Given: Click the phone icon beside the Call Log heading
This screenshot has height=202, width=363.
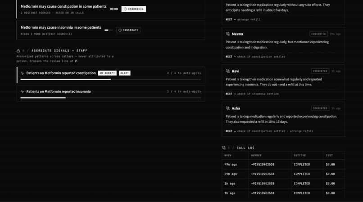Looking at the screenshot, I should tap(223, 148).
